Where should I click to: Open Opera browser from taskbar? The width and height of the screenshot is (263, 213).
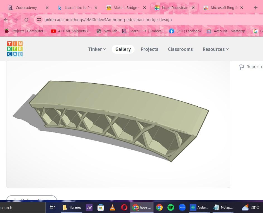click(124, 207)
